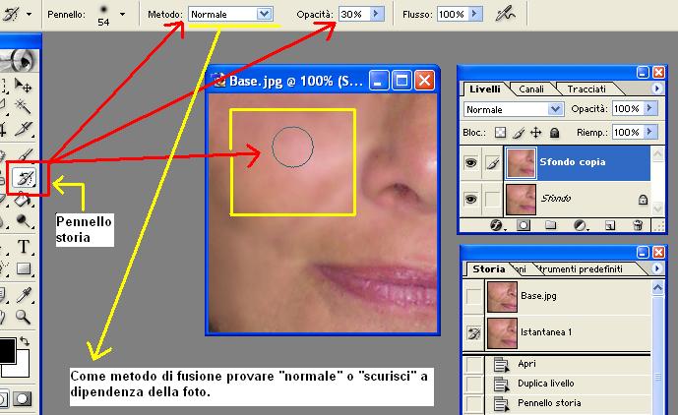Image resolution: width=678 pixels, height=415 pixels.
Task: Select the Duplica livello history state
Action: (547, 383)
